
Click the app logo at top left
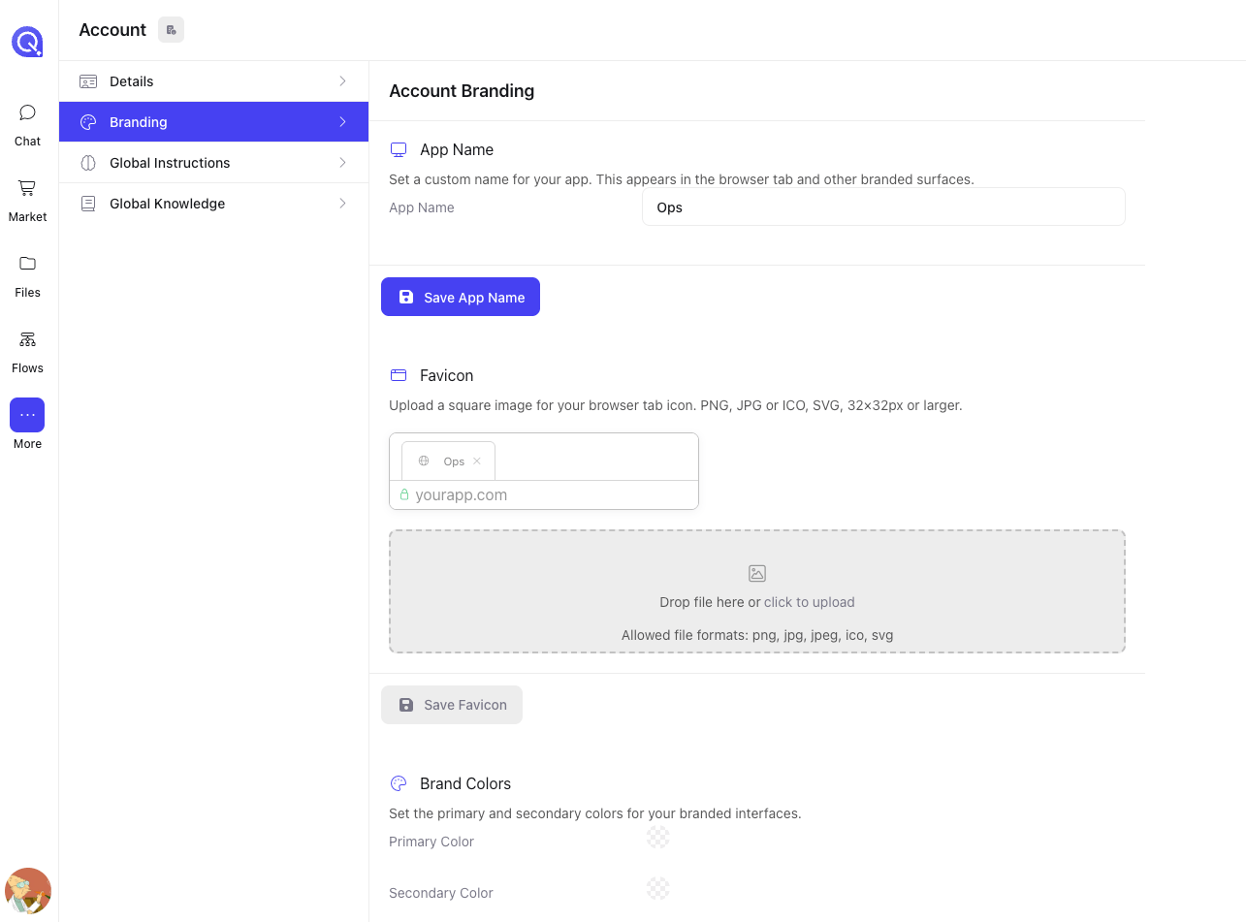coord(27,42)
